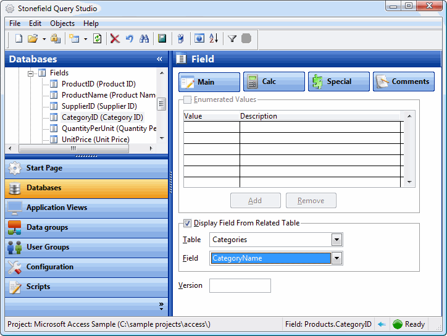Collapse the Databases panel with double chevron
The image size is (447, 336).
pyautogui.click(x=159, y=59)
